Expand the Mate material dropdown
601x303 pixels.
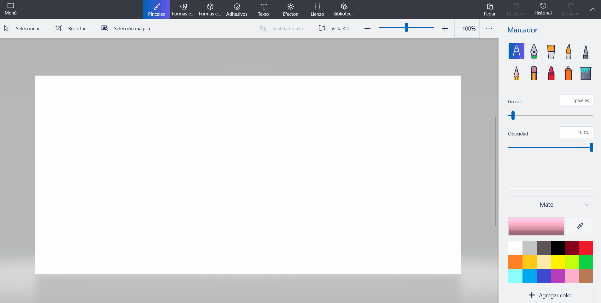(x=550, y=204)
